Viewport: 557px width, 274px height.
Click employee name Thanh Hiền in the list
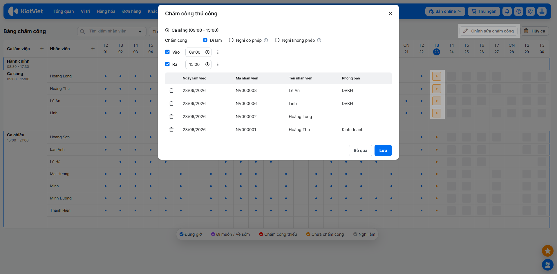(x=60, y=211)
